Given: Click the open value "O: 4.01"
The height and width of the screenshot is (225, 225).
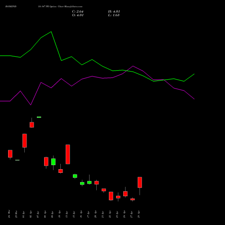Looking at the screenshot, I should point(78,15).
